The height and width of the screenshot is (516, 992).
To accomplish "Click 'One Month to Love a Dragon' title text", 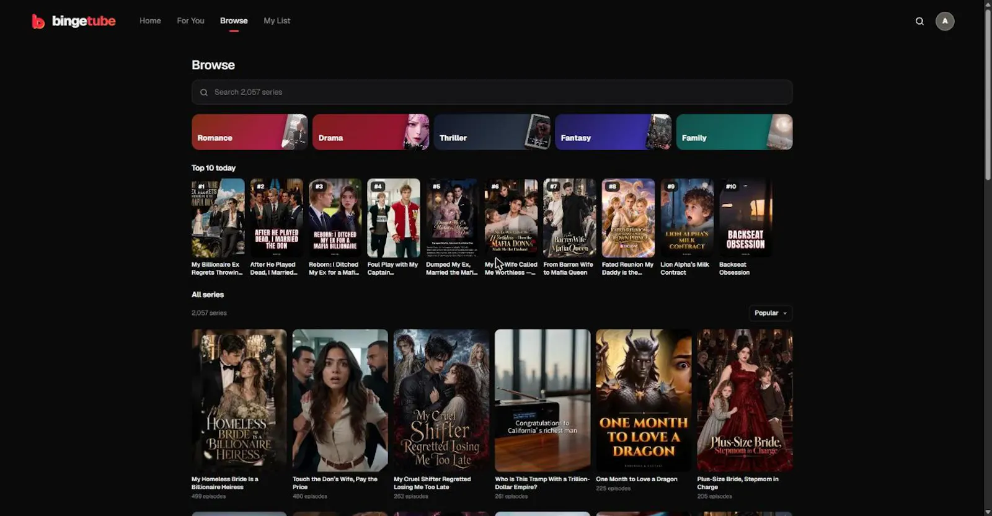I will coord(637,479).
